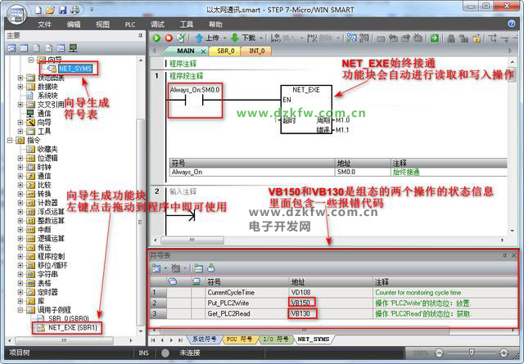Select NET_EXE (SBR1) in the tree
This screenshot has width=524, height=364.
[x=72, y=326]
